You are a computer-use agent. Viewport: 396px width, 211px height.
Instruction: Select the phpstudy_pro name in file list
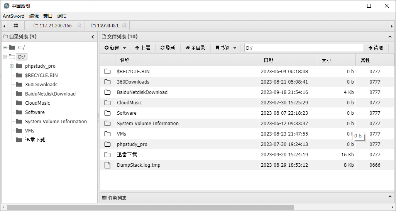[132, 144]
